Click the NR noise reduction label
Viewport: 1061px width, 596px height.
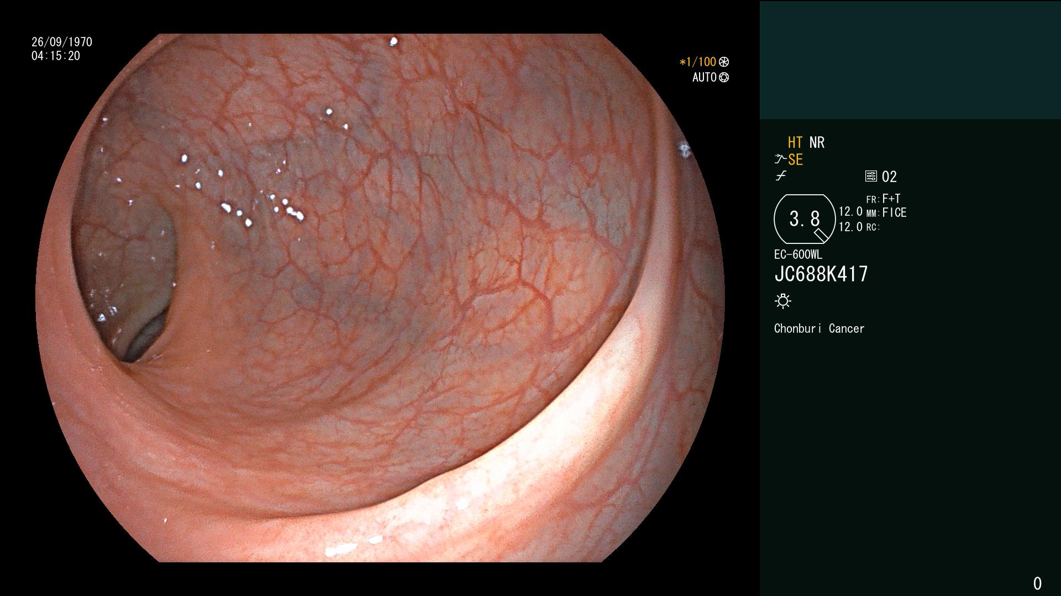[x=817, y=143]
